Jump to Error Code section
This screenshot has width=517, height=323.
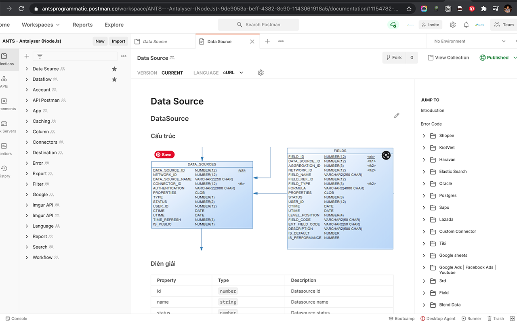(431, 124)
